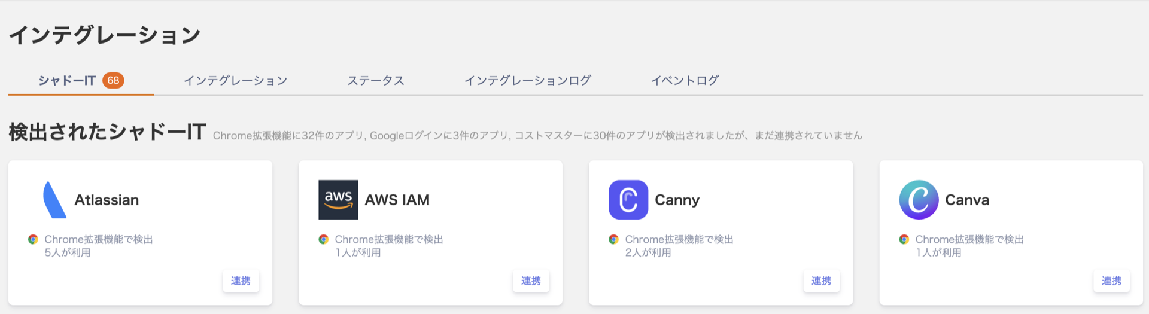
Task: Select the AWS IAM card title
Action: (x=397, y=200)
